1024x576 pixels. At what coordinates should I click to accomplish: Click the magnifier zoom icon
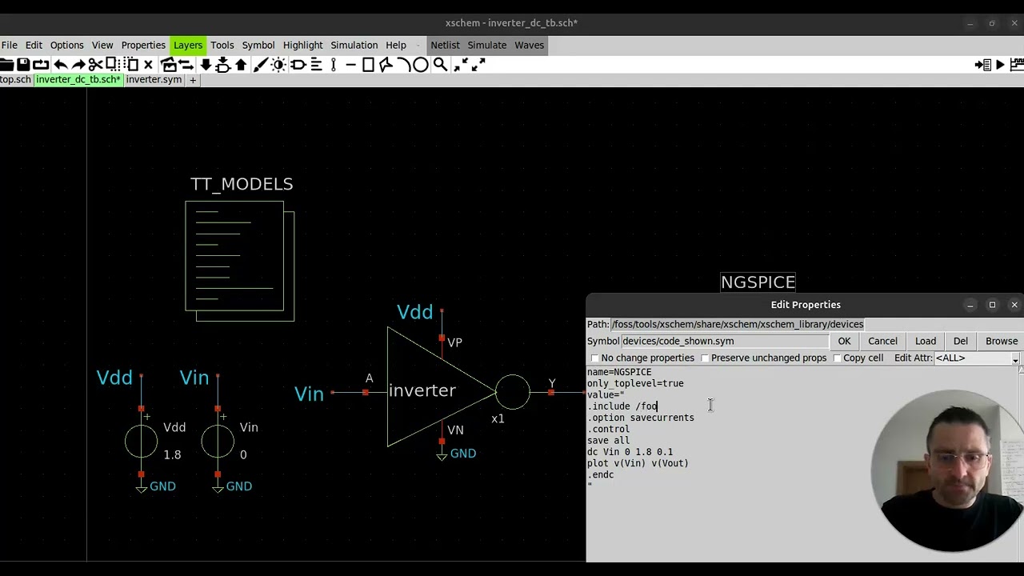coord(440,65)
